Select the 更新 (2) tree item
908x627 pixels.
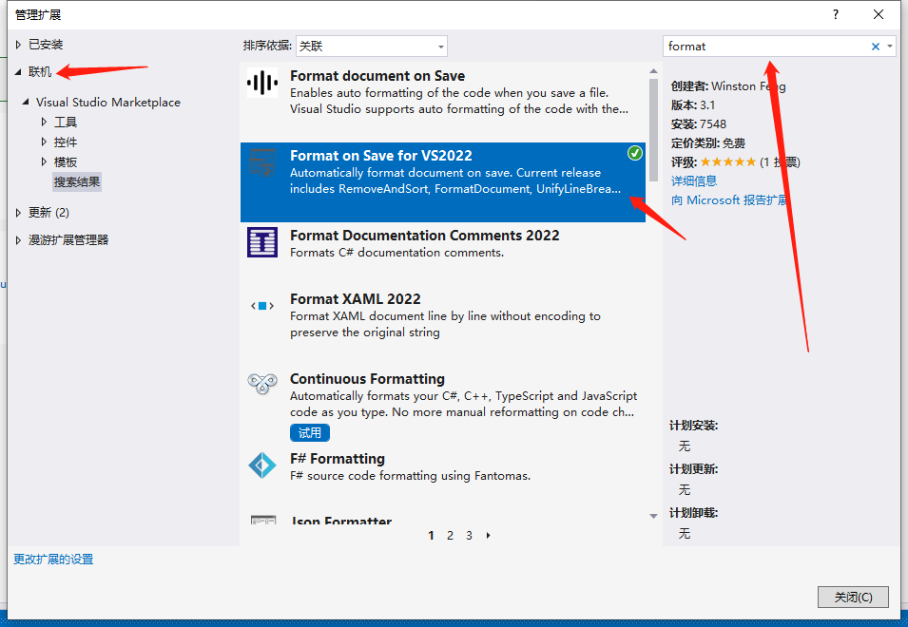coord(49,212)
